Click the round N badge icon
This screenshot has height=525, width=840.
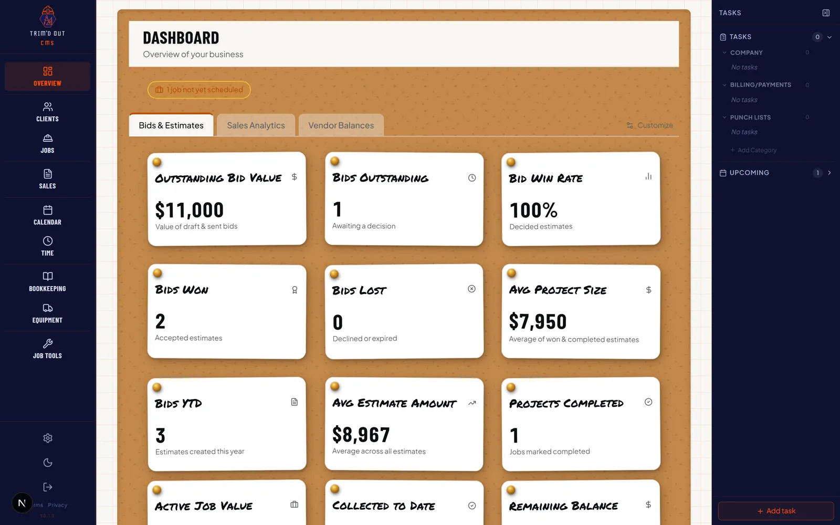click(22, 503)
